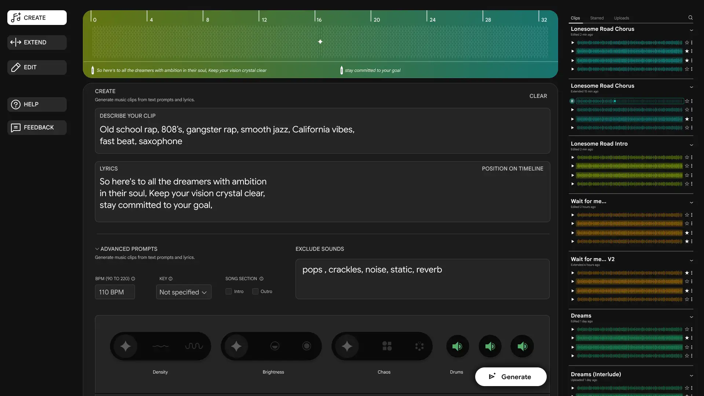The image size is (704, 396).
Task: Collapse the Dreams (Interlude) group
Action: pyautogui.click(x=691, y=376)
